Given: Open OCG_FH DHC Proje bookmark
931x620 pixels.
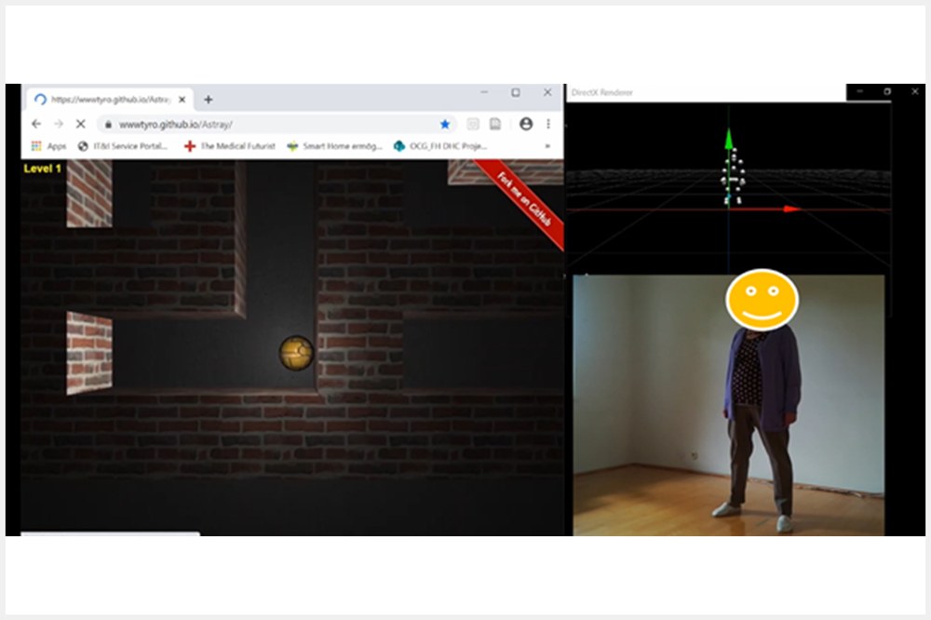Looking at the screenshot, I should 440,146.
